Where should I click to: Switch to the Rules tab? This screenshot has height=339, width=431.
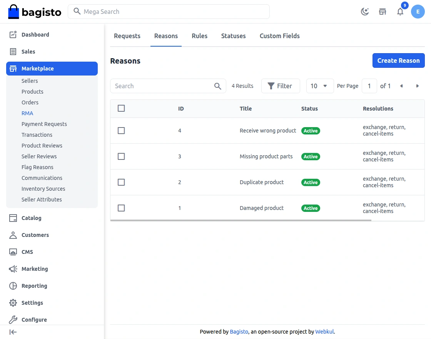click(x=199, y=36)
